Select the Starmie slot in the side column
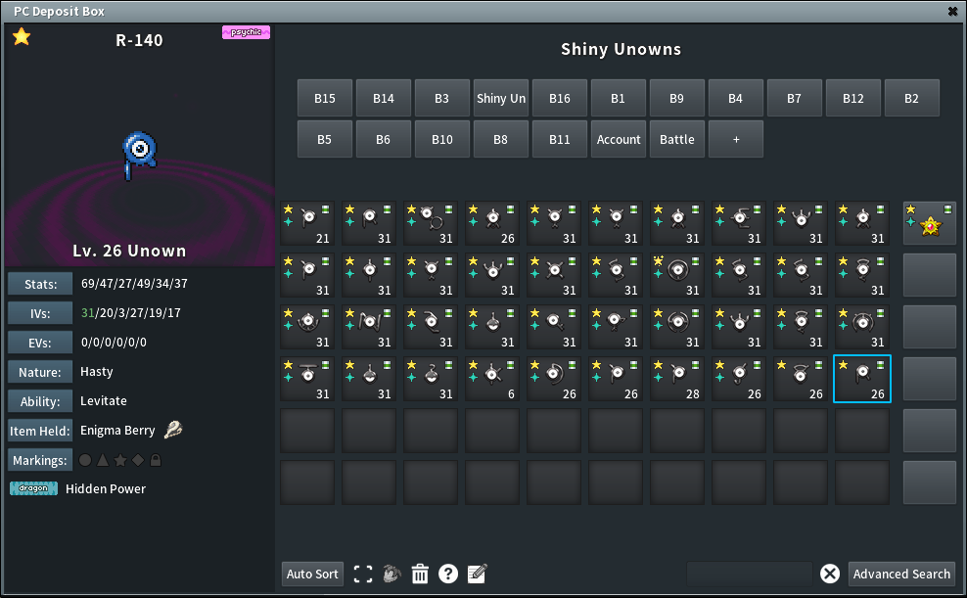Screen dimensions: 967x598 pyautogui.click(x=930, y=223)
